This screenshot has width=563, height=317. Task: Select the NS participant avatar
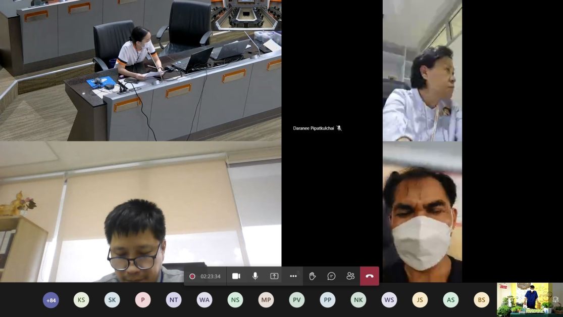click(x=235, y=300)
